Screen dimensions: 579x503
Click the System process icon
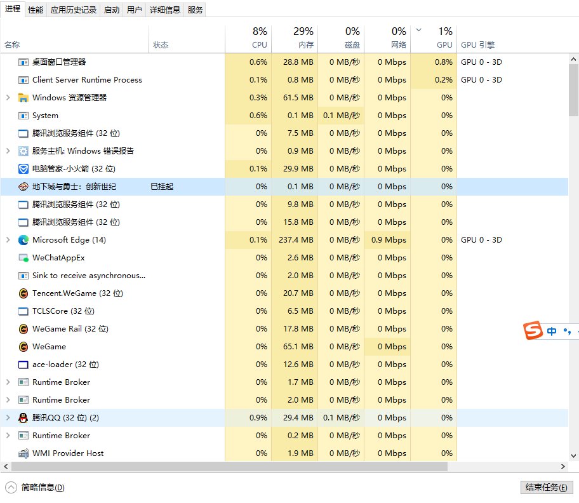click(23, 116)
